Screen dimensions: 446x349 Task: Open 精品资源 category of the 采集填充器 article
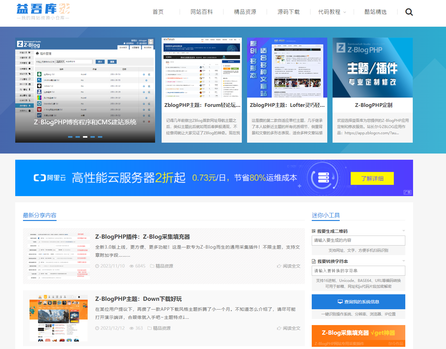tap(164, 266)
